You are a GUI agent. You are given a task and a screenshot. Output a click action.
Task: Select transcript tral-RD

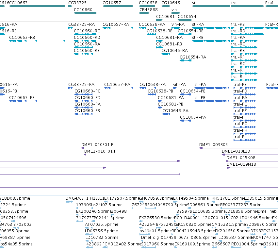click(x=248, y=34)
